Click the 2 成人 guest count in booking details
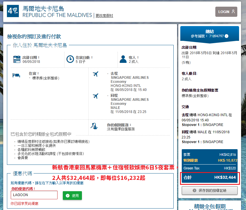This screenshot has width=246, height=210. click(x=134, y=62)
